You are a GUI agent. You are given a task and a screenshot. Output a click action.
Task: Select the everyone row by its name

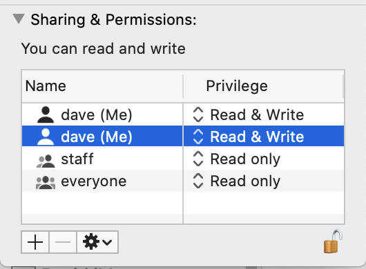tap(94, 181)
